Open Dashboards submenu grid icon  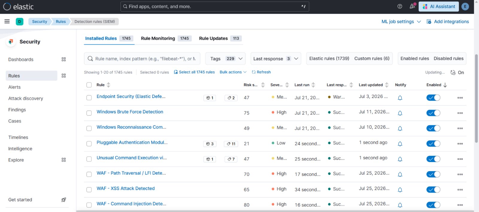point(63,59)
